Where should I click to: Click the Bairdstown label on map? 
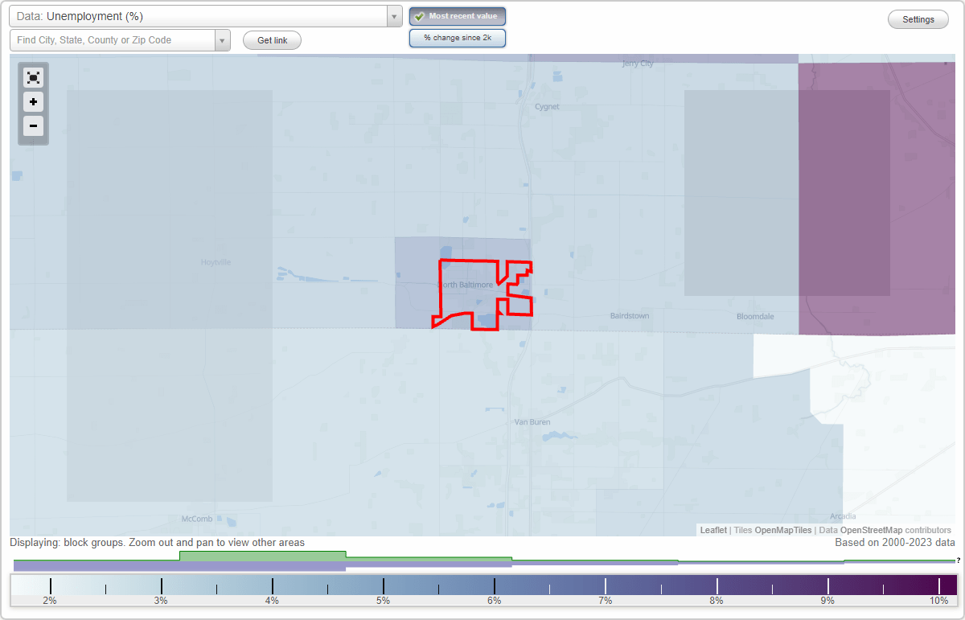[x=630, y=316]
